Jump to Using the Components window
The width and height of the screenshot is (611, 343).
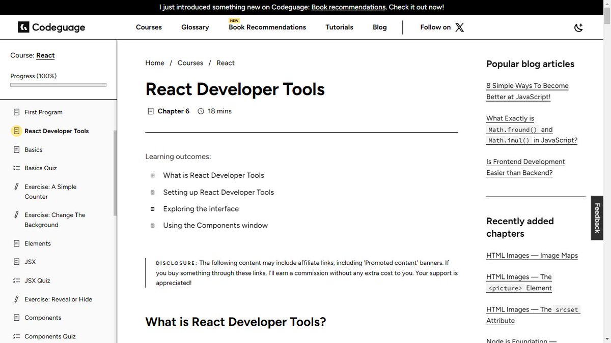coord(215,226)
